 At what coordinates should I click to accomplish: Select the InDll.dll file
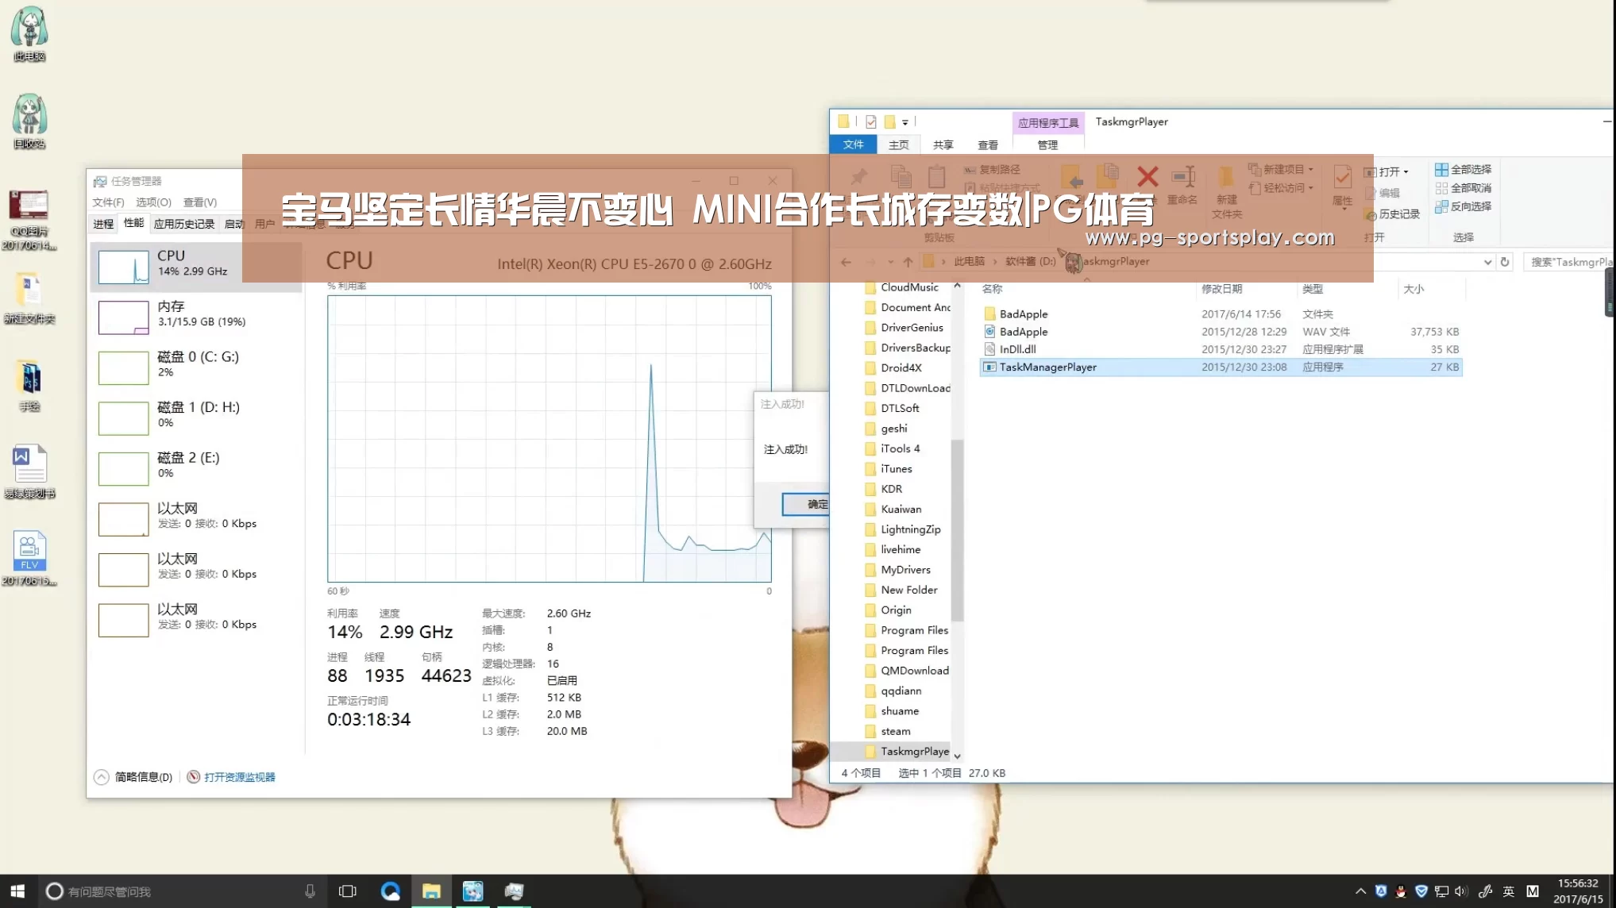click(x=1221, y=349)
